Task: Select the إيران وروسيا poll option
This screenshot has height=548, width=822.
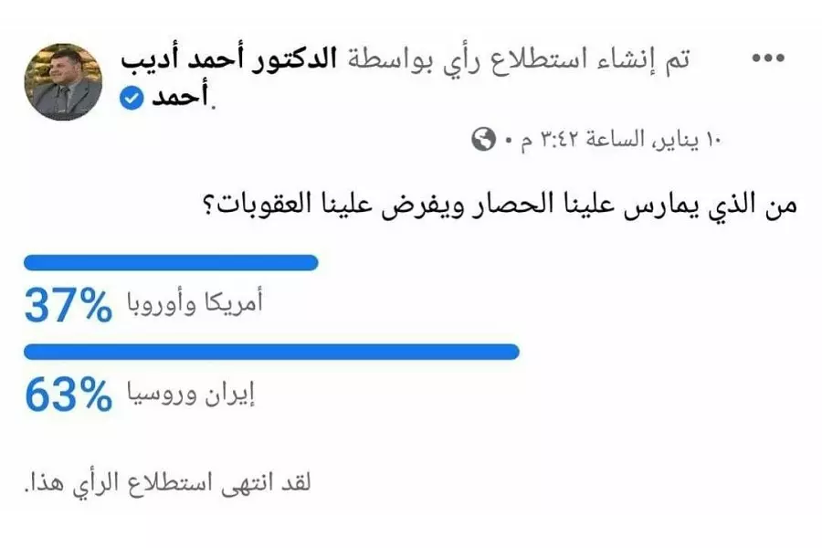Action: pyautogui.click(x=189, y=393)
